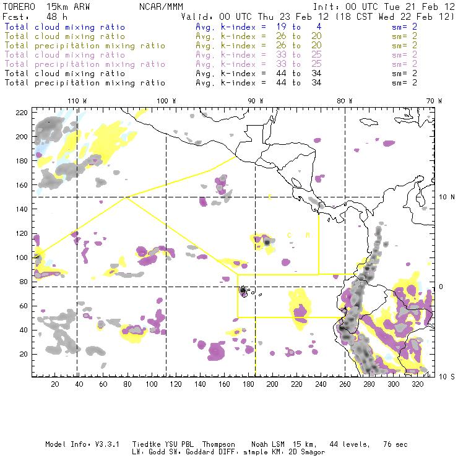This screenshot has width=458, height=458.
Task: Select the "Noah LSM" footer label
Action: tap(268, 444)
